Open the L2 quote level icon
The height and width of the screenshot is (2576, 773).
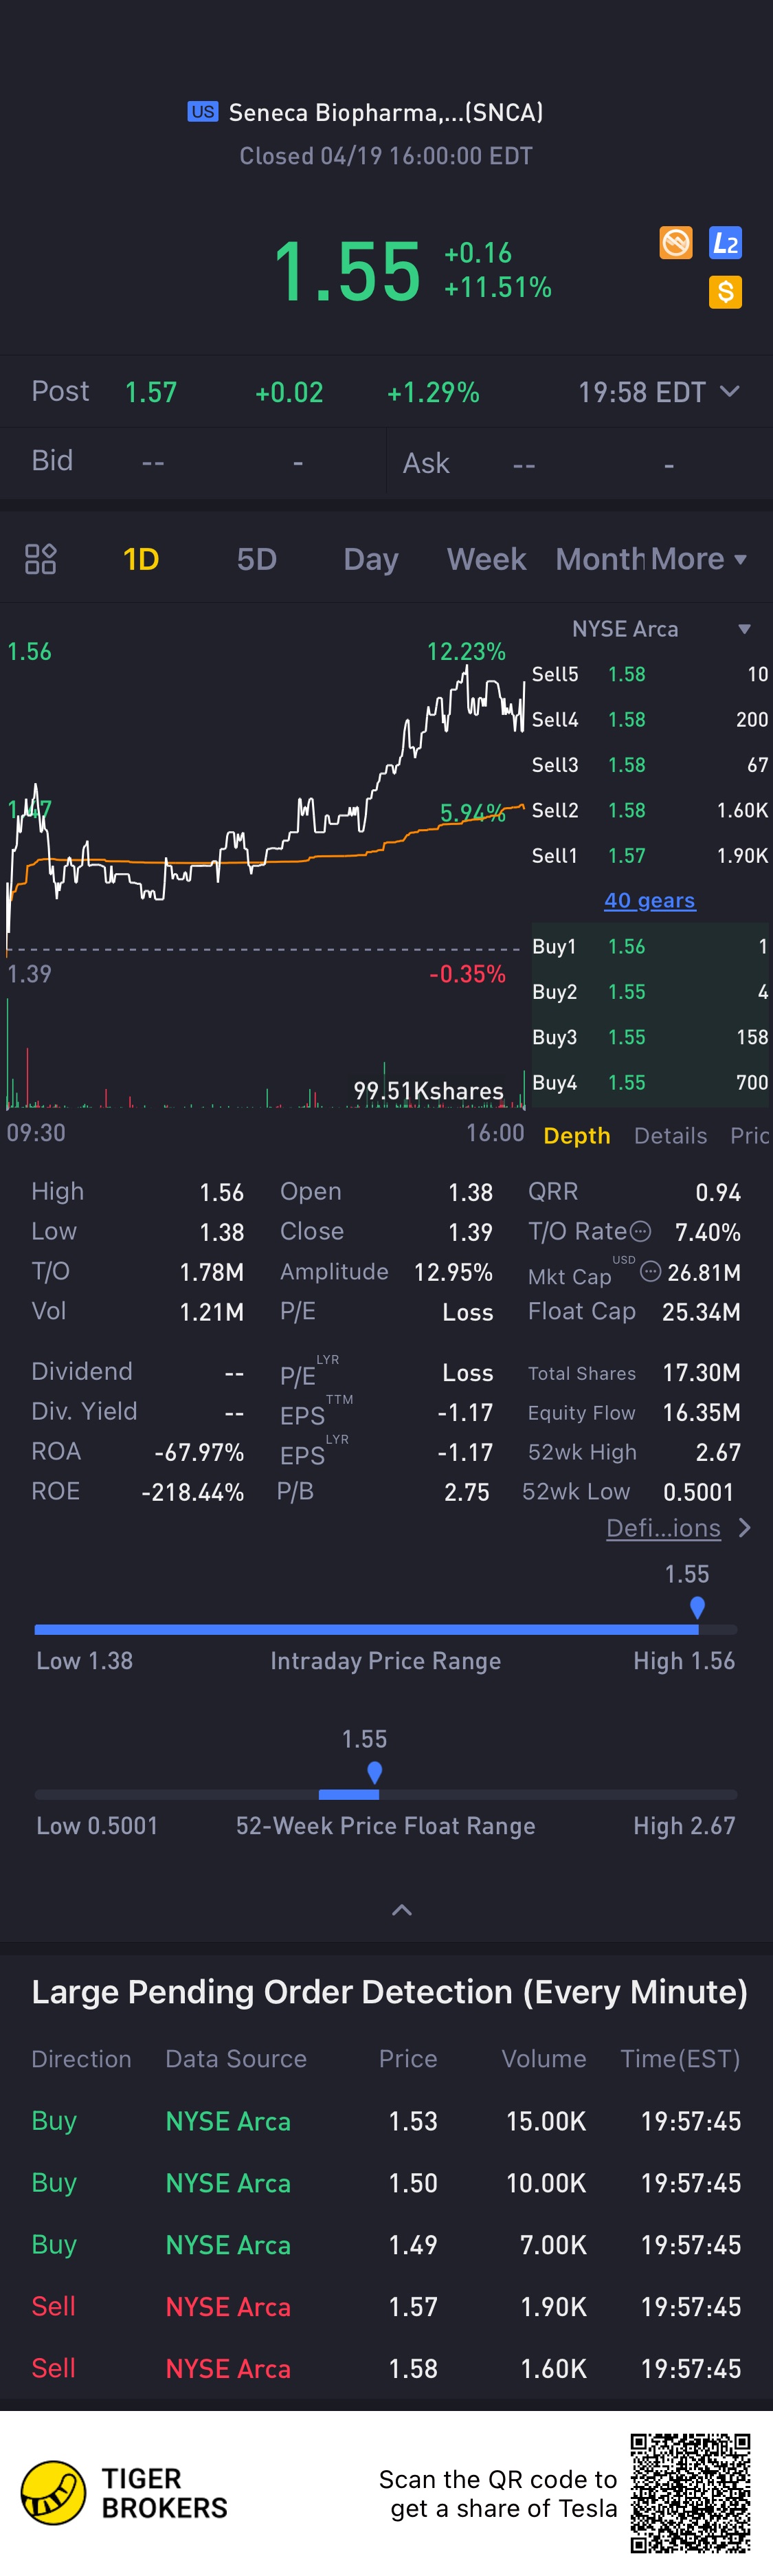tap(725, 242)
